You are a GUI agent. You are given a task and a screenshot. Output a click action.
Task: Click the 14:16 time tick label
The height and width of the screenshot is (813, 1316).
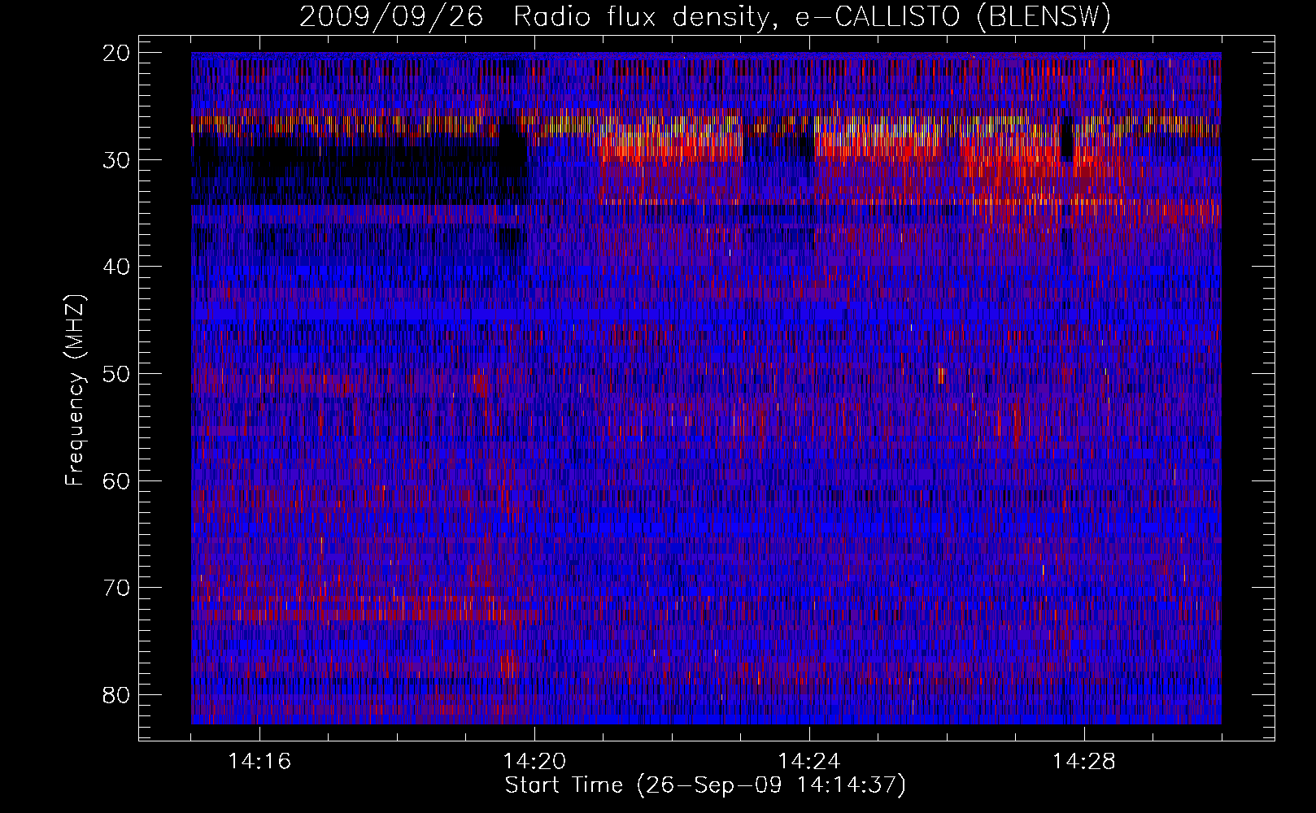point(259,762)
